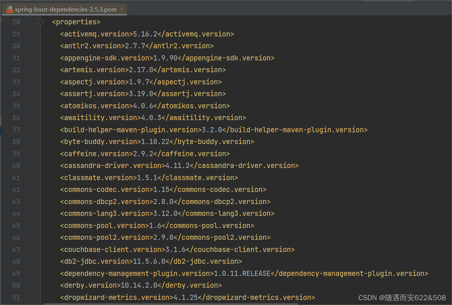
Task: Click the commons-pool.version value 1.6
Action: [155, 225]
